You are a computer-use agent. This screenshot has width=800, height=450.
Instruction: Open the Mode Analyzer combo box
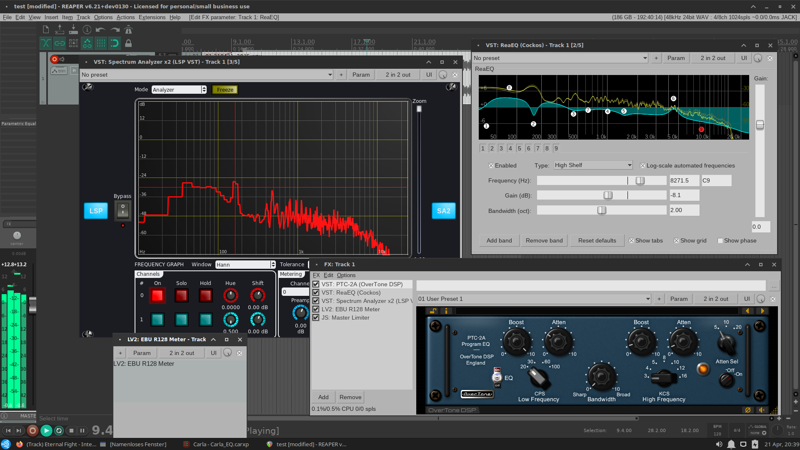[x=179, y=90]
